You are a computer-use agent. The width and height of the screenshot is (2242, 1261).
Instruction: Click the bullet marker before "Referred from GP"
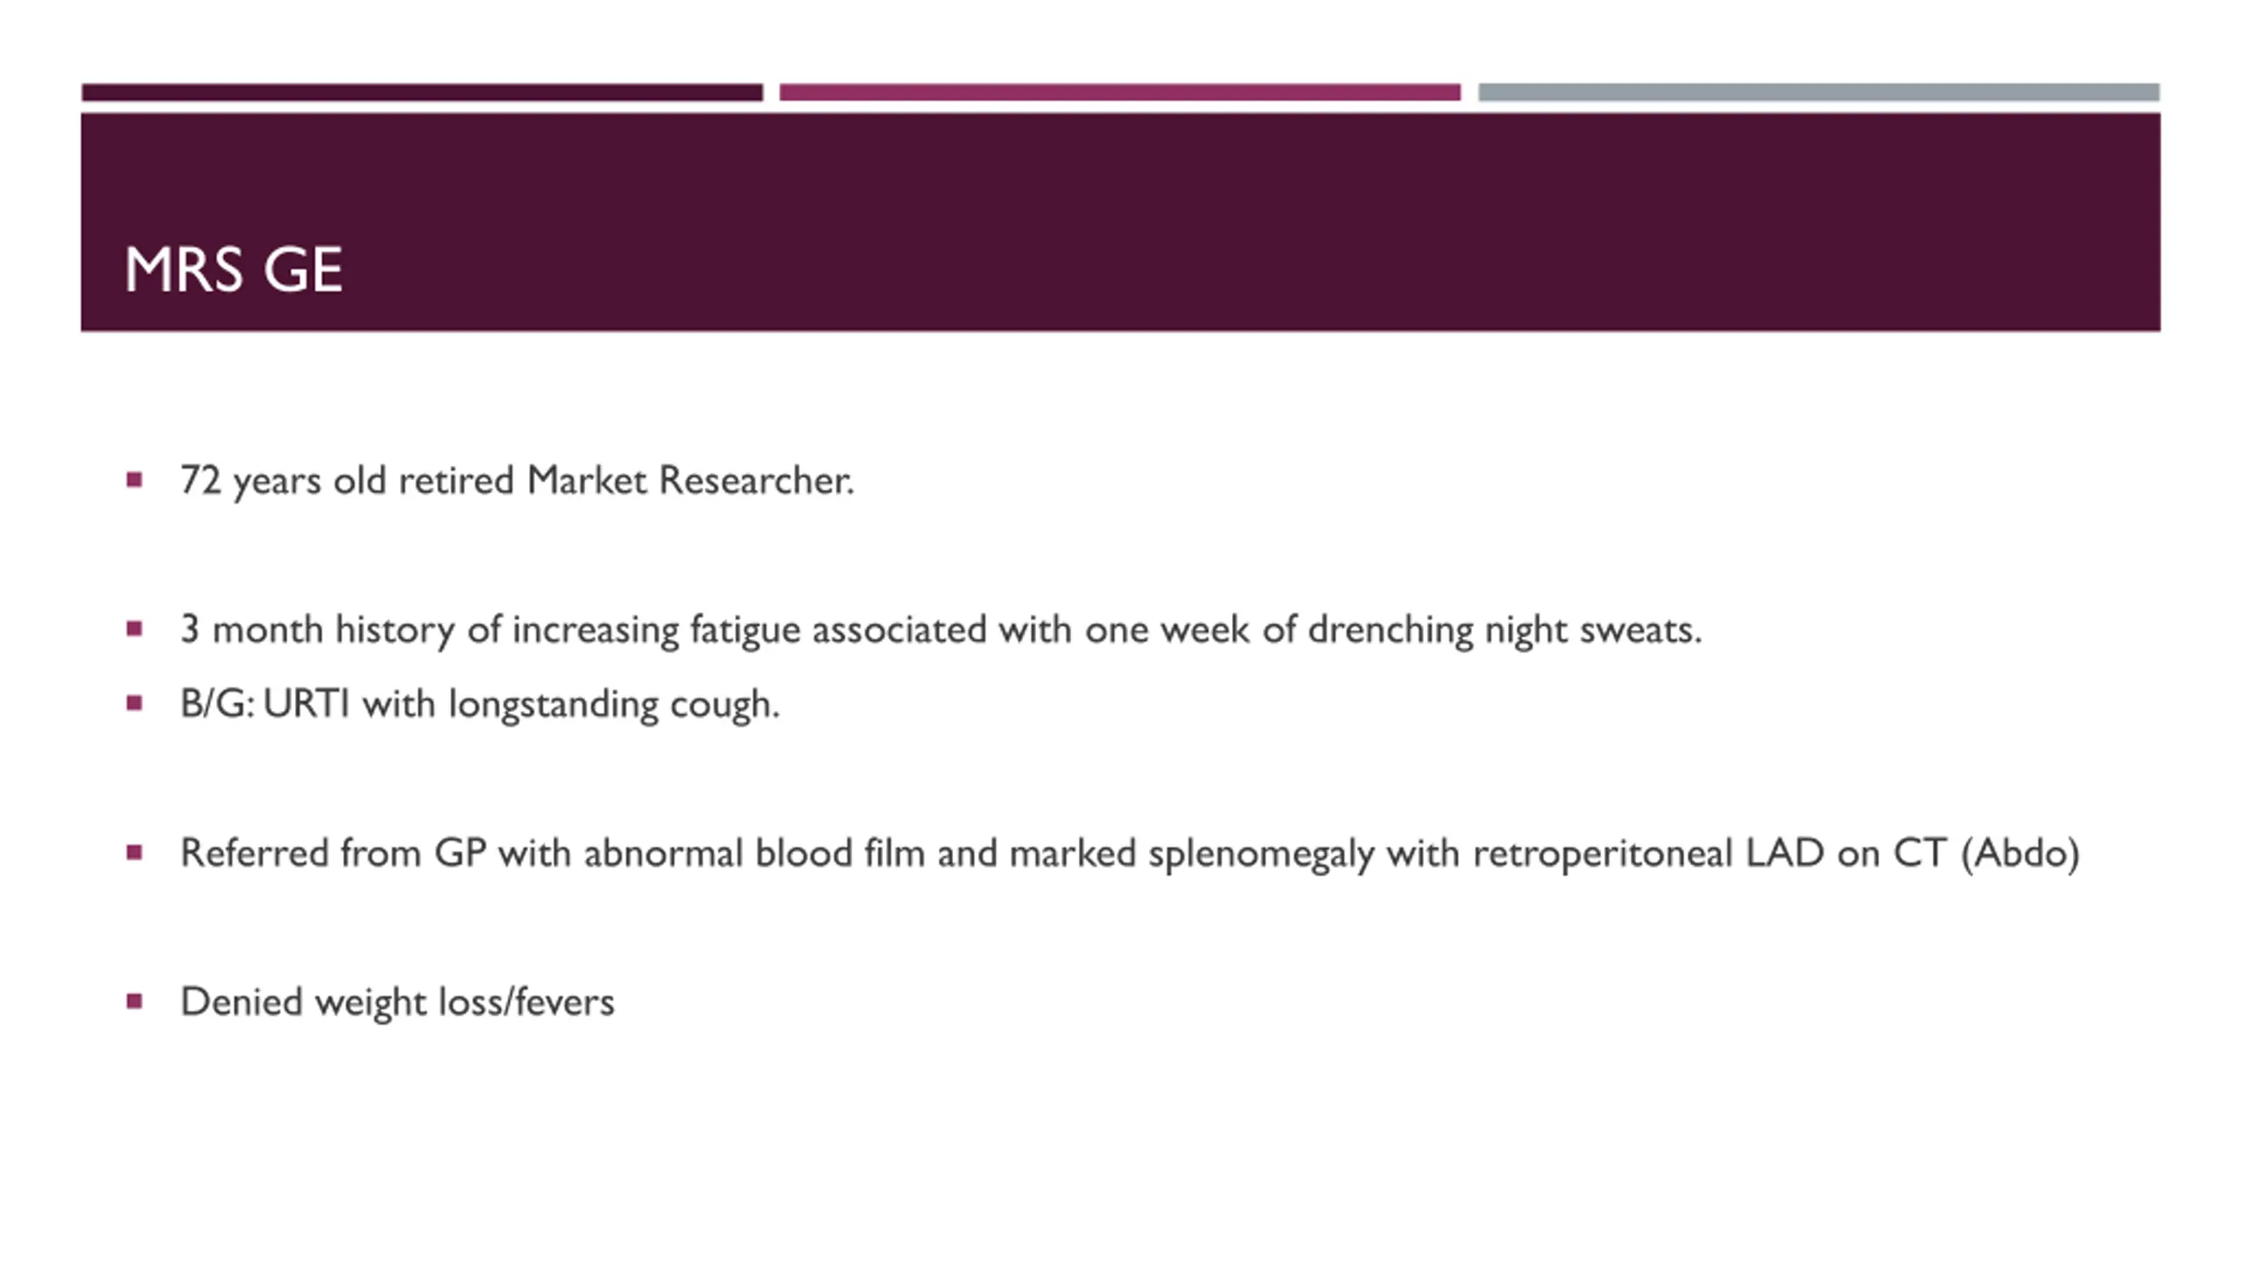click(134, 852)
